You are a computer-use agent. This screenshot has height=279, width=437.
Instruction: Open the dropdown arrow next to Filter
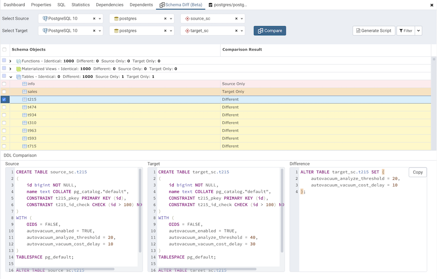point(419,31)
